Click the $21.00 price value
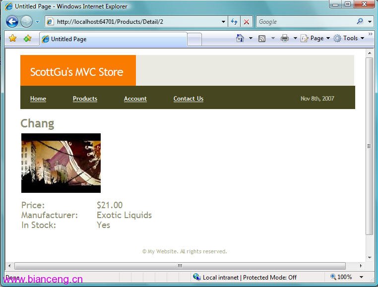378x287 pixels. [110, 205]
